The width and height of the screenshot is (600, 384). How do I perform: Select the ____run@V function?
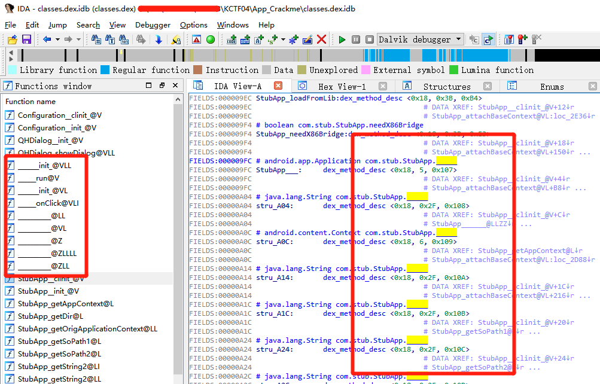pyautogui.click(x=39, y=178)
